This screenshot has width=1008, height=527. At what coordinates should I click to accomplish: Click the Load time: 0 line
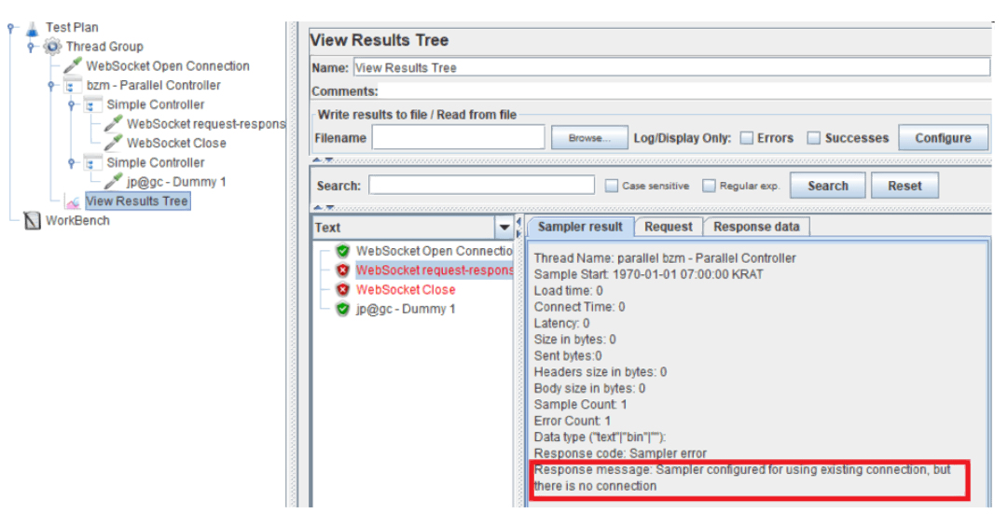[568, 290]
